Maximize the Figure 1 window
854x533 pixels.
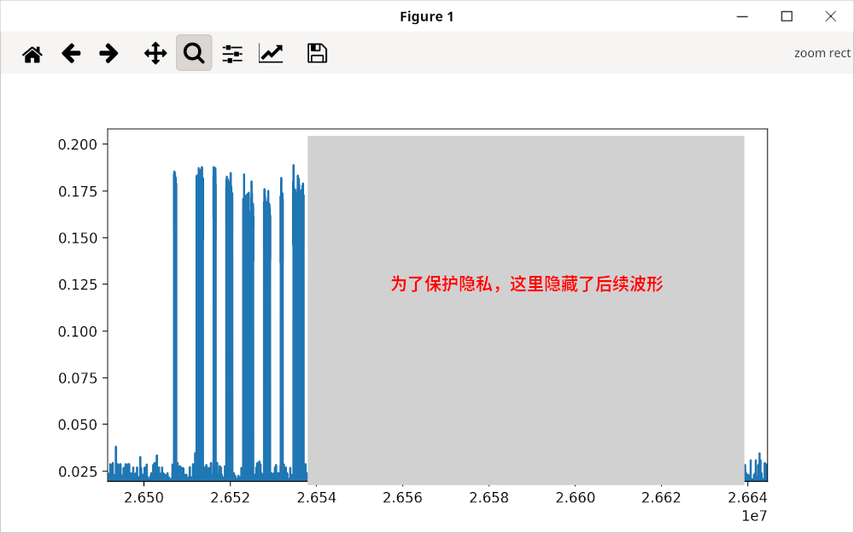[787, 15]
